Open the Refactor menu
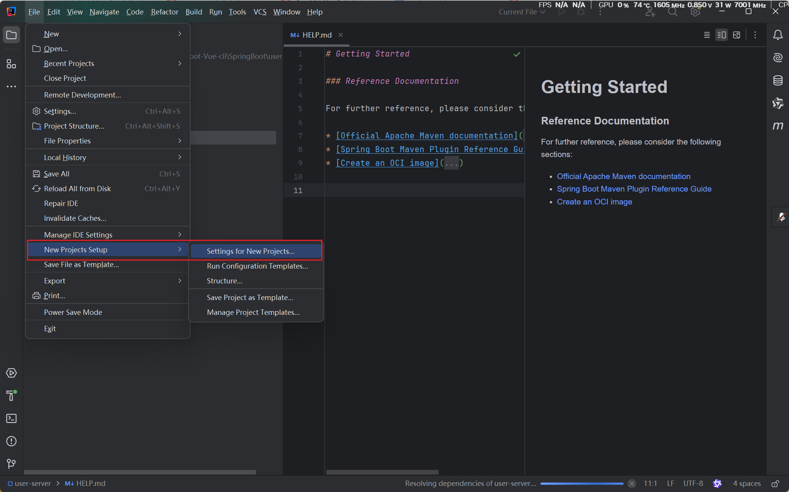 pos(164,12)
